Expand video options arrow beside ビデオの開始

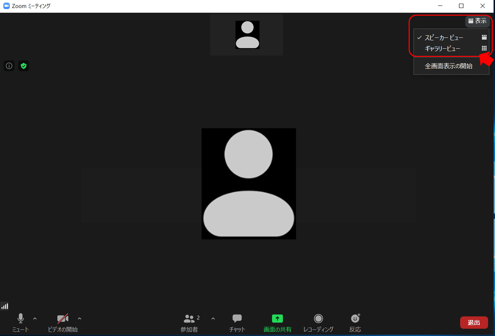click(79, 319)
